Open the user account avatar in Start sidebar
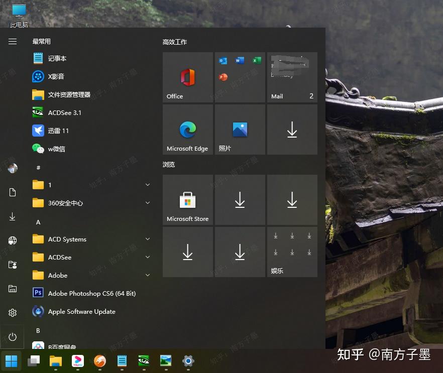Viewport: 443px width, 373px height. click(13, 169)
